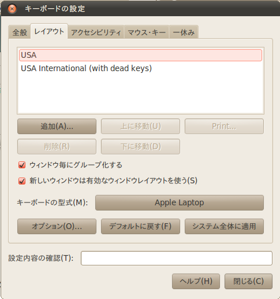Viewport: 280px width, 299px height.
Task: Click the Print... button
Action: 224,127
